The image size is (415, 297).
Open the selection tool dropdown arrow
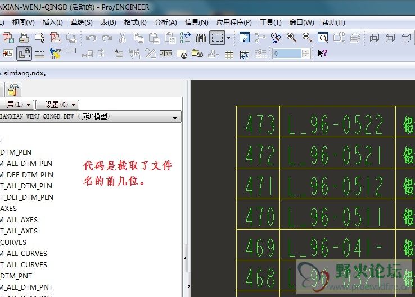[x=229, y=38]
